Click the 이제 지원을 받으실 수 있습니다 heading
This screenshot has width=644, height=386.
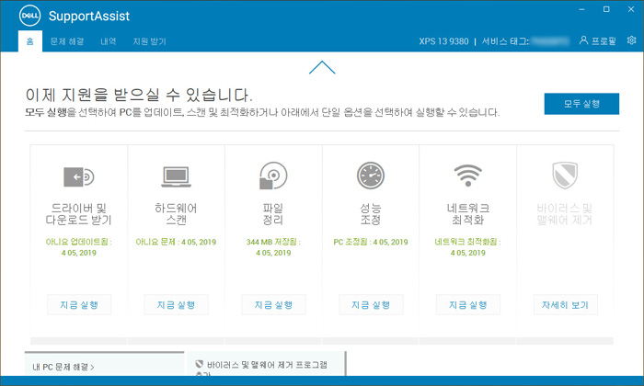click(x=139, y=95)
